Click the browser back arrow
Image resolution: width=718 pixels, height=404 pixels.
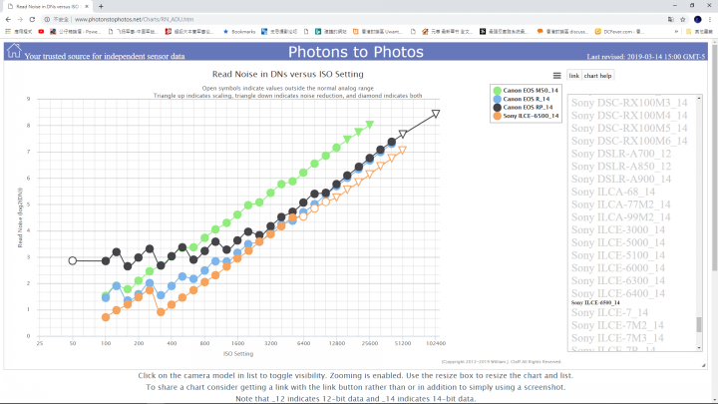click(x=8, y=19)
